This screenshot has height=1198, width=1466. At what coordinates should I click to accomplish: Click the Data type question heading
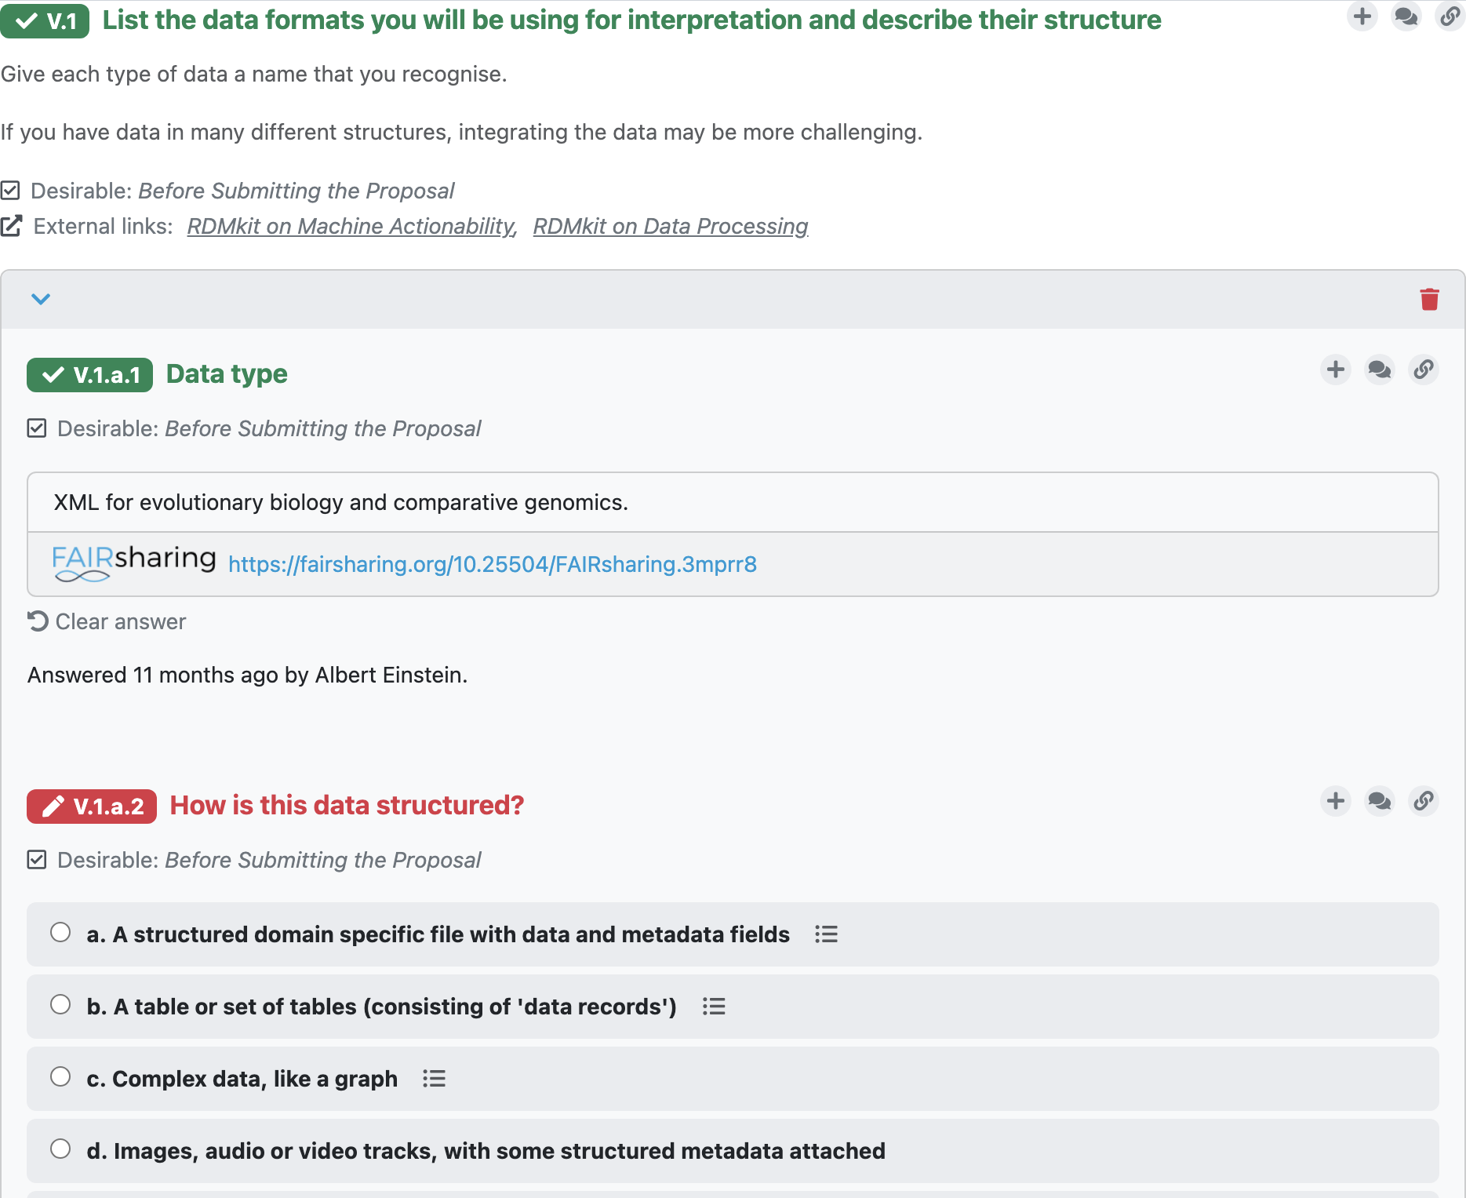click(x=227, y=374)
